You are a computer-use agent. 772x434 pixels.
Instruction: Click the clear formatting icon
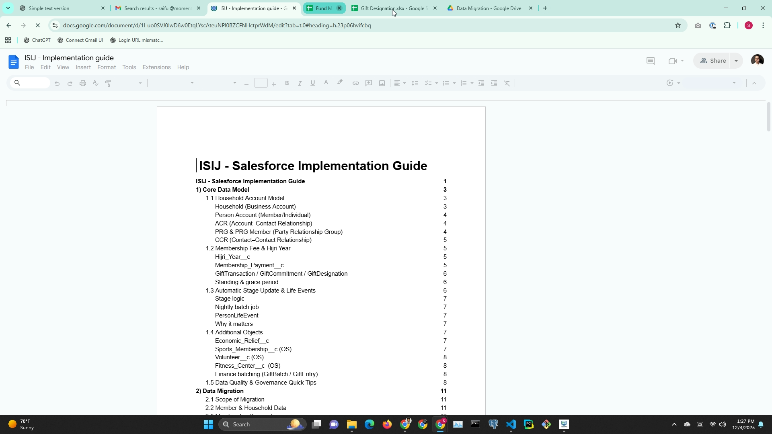(507, 83)
